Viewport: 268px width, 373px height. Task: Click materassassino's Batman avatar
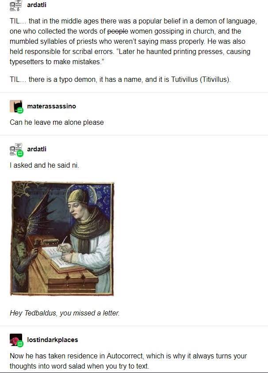[15, 106]
